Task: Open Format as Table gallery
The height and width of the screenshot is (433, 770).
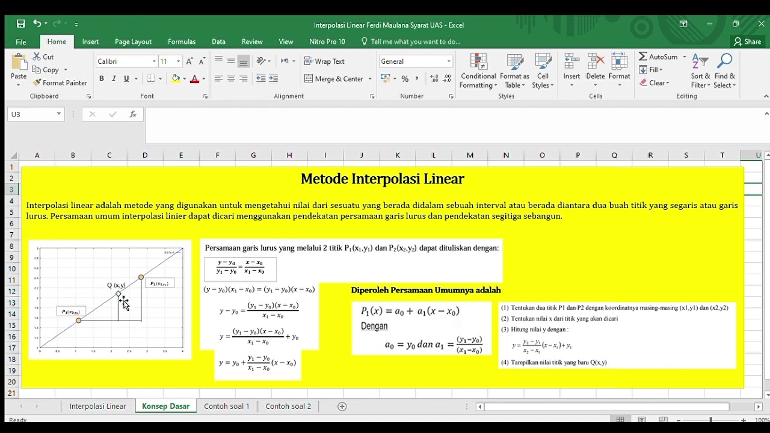Action: (514, 71)
